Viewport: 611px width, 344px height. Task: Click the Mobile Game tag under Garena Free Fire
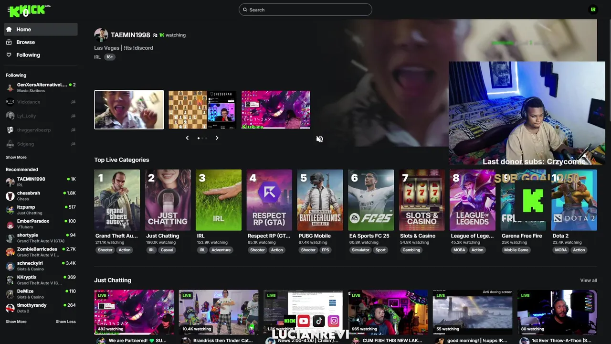pos(516,250)
